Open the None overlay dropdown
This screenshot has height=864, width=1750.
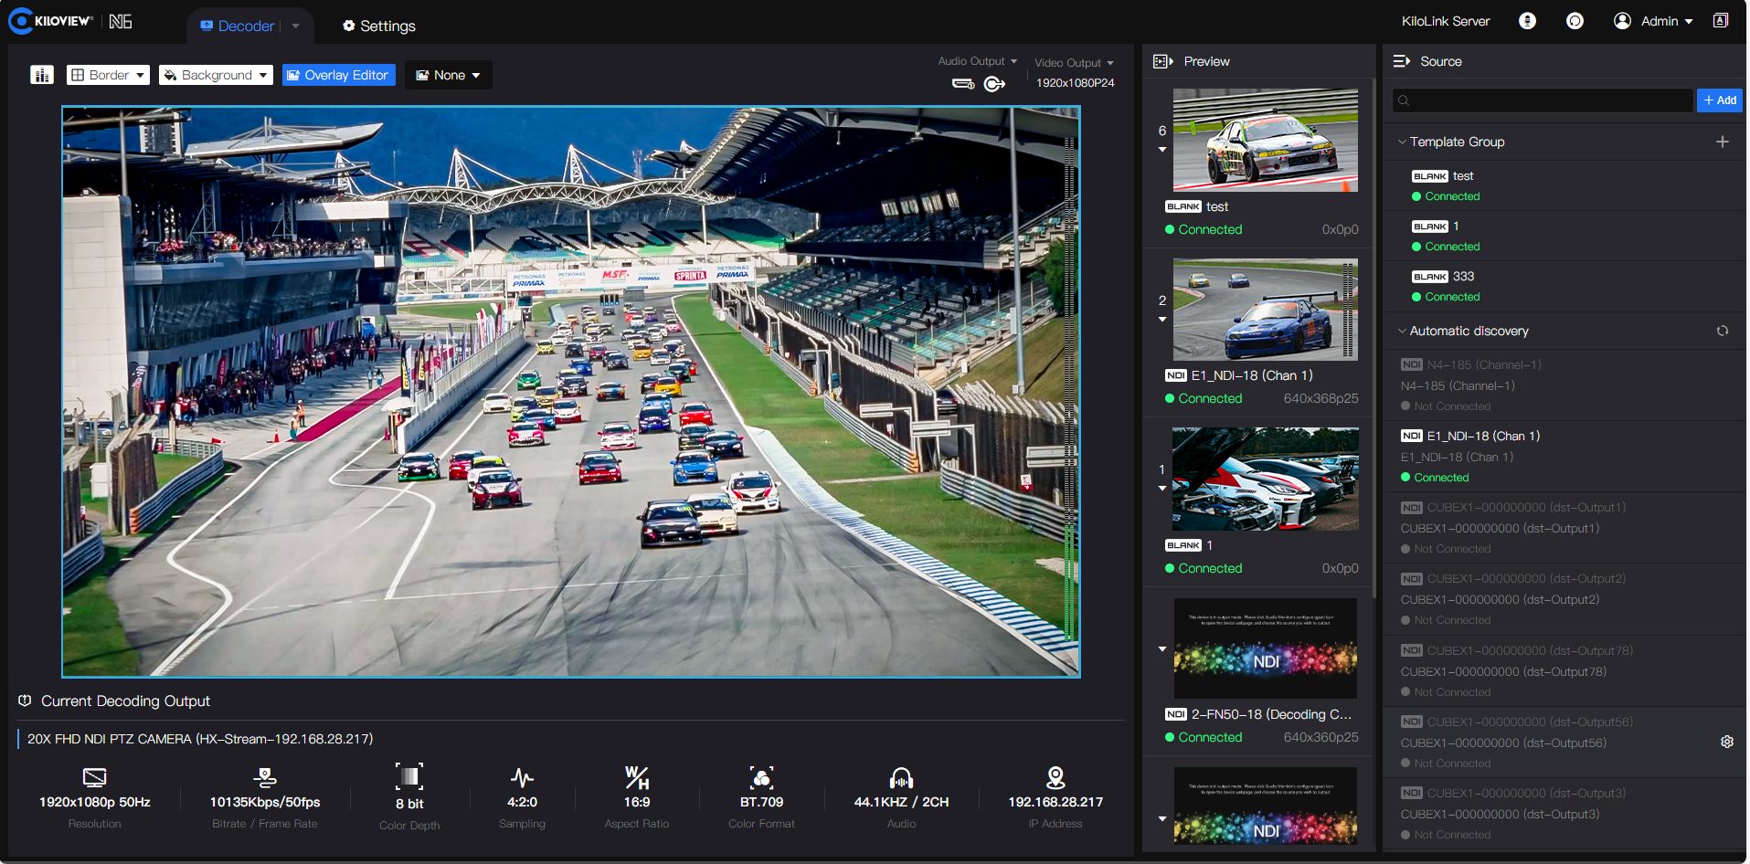tap(448, 75)
